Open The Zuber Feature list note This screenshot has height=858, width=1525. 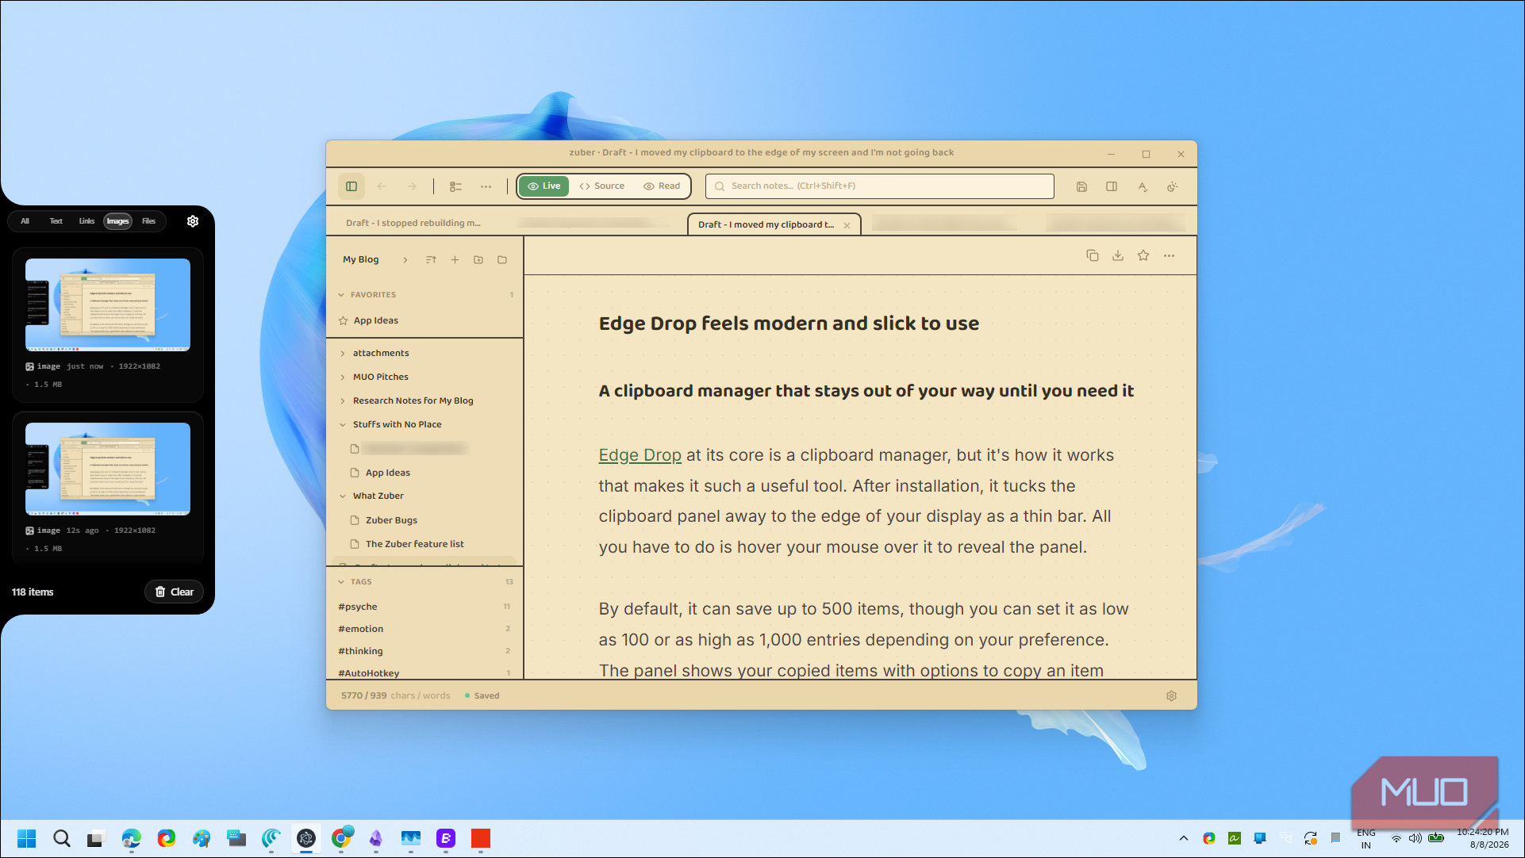click(x=415, y=545)
